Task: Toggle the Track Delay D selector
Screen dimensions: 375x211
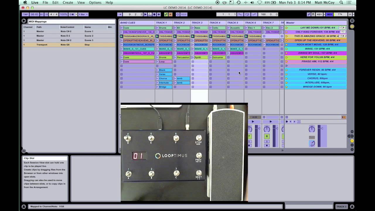Action: point(352,145)
